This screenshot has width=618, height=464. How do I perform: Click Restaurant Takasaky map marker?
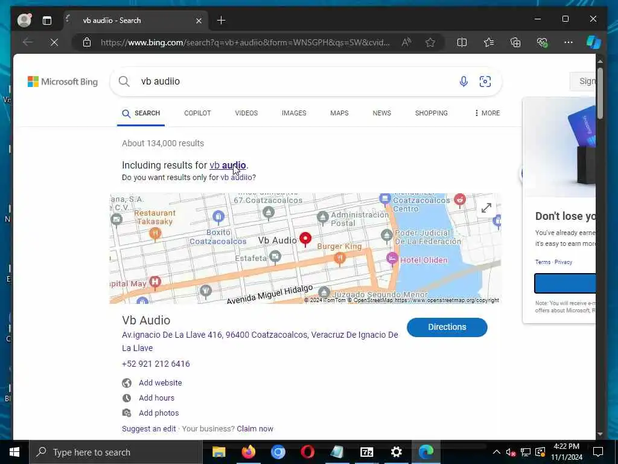155,233
